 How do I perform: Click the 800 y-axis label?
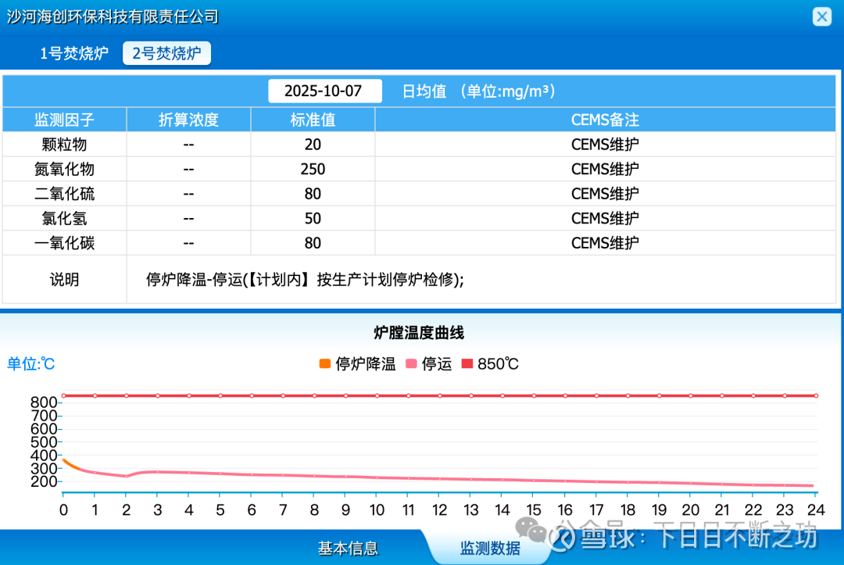pyautogui.click(x=44, y=402)
